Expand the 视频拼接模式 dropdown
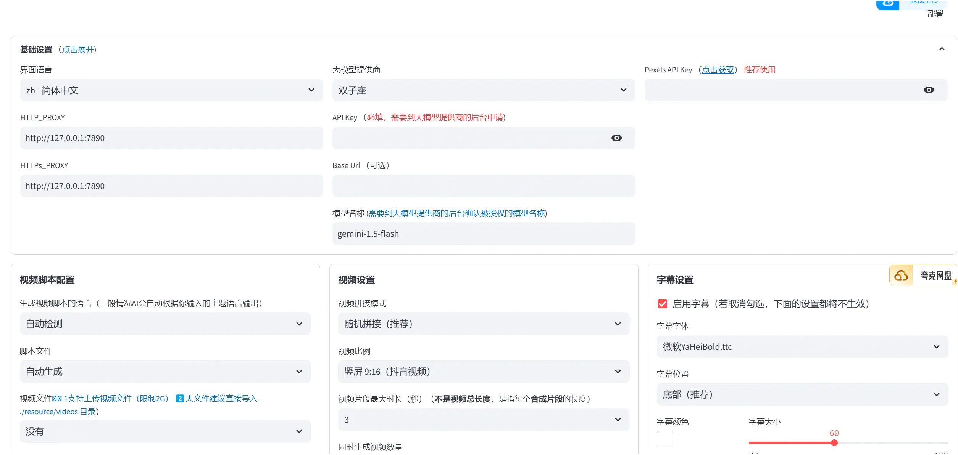 pyautogui.click(x=618, y=324)
